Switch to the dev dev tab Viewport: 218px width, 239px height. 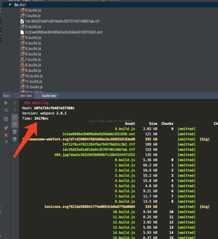pyautogui.click(x=23, y=96)
